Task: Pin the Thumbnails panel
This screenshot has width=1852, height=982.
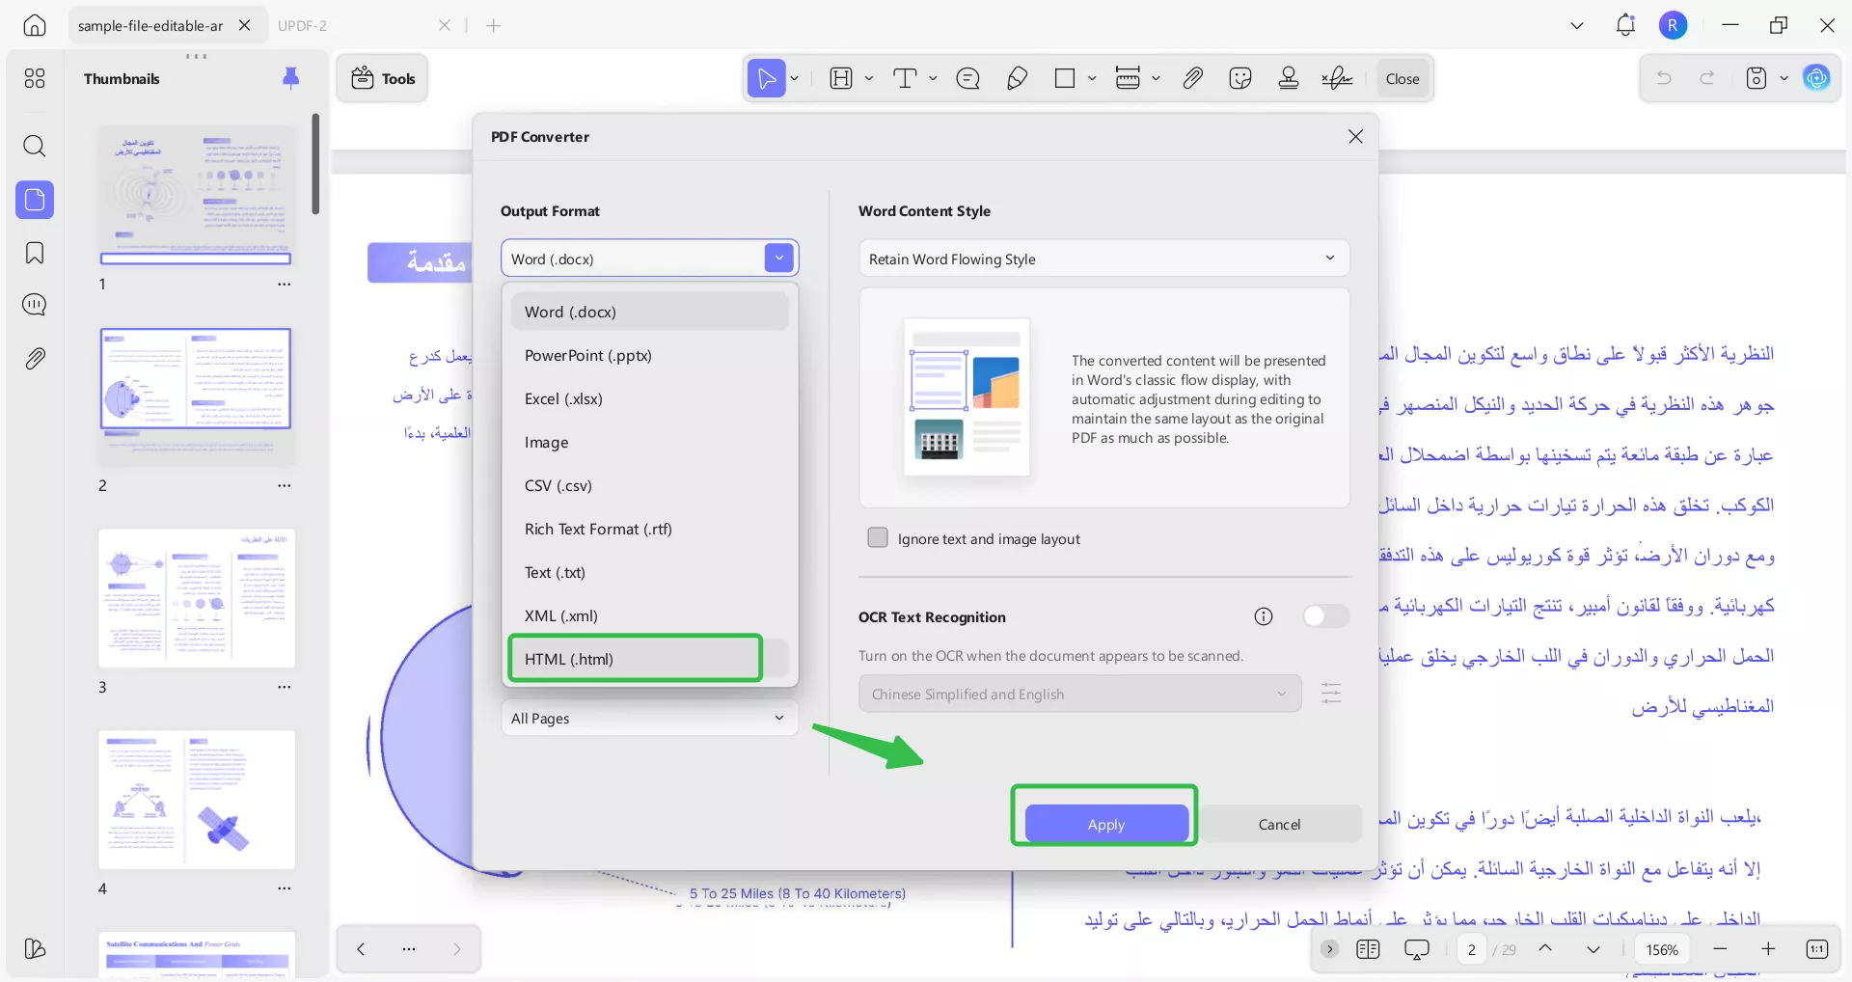Action: (290, 78)
